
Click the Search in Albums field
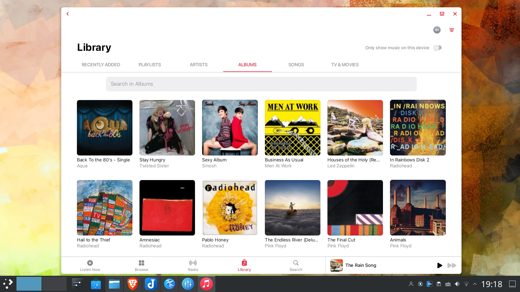(261, 84)
